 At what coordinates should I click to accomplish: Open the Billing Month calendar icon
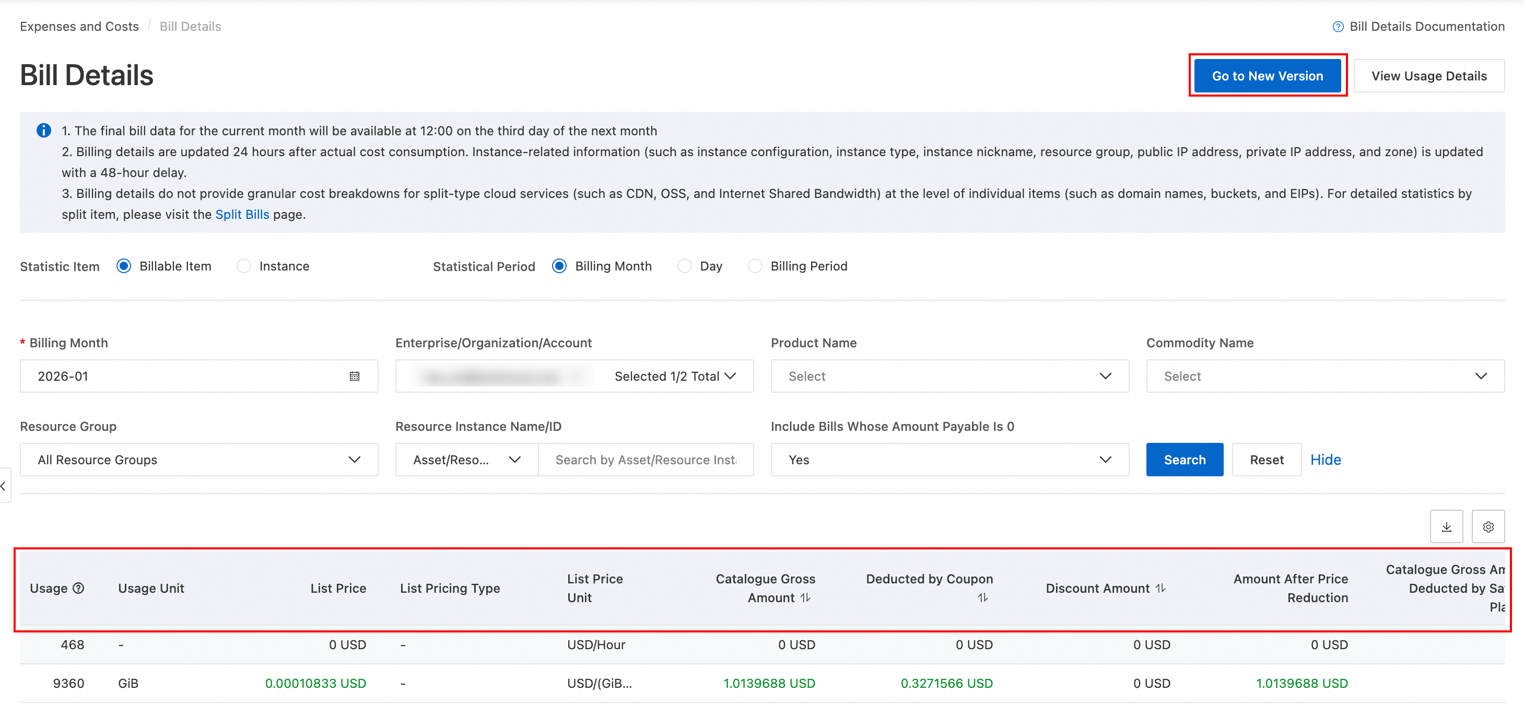point(355,376)
